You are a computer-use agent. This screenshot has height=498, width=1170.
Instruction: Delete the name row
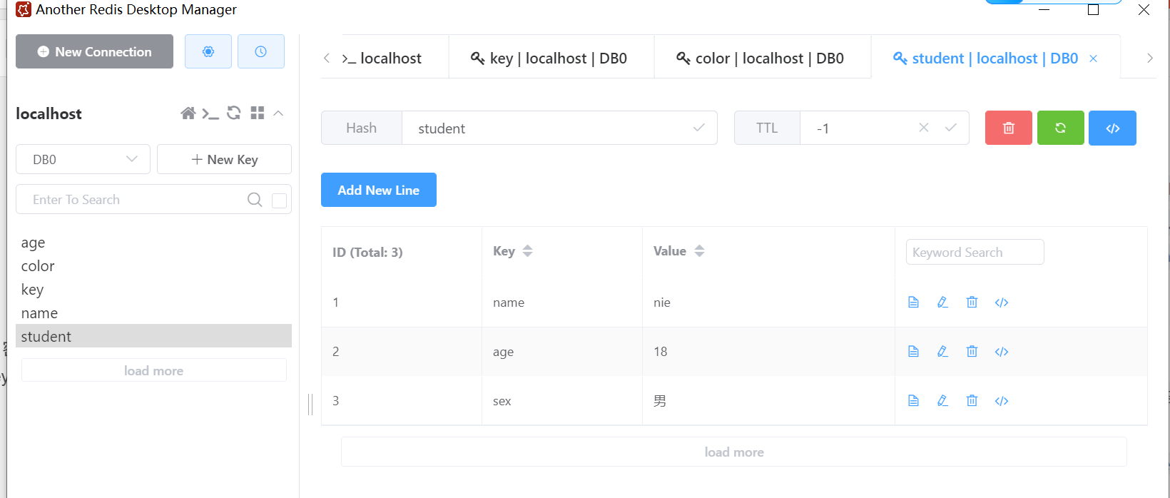pyautogui.click(x=972, y=303)
